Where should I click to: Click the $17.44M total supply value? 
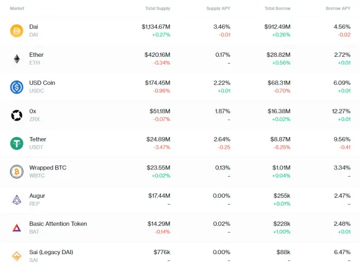(x=159, y=196)
